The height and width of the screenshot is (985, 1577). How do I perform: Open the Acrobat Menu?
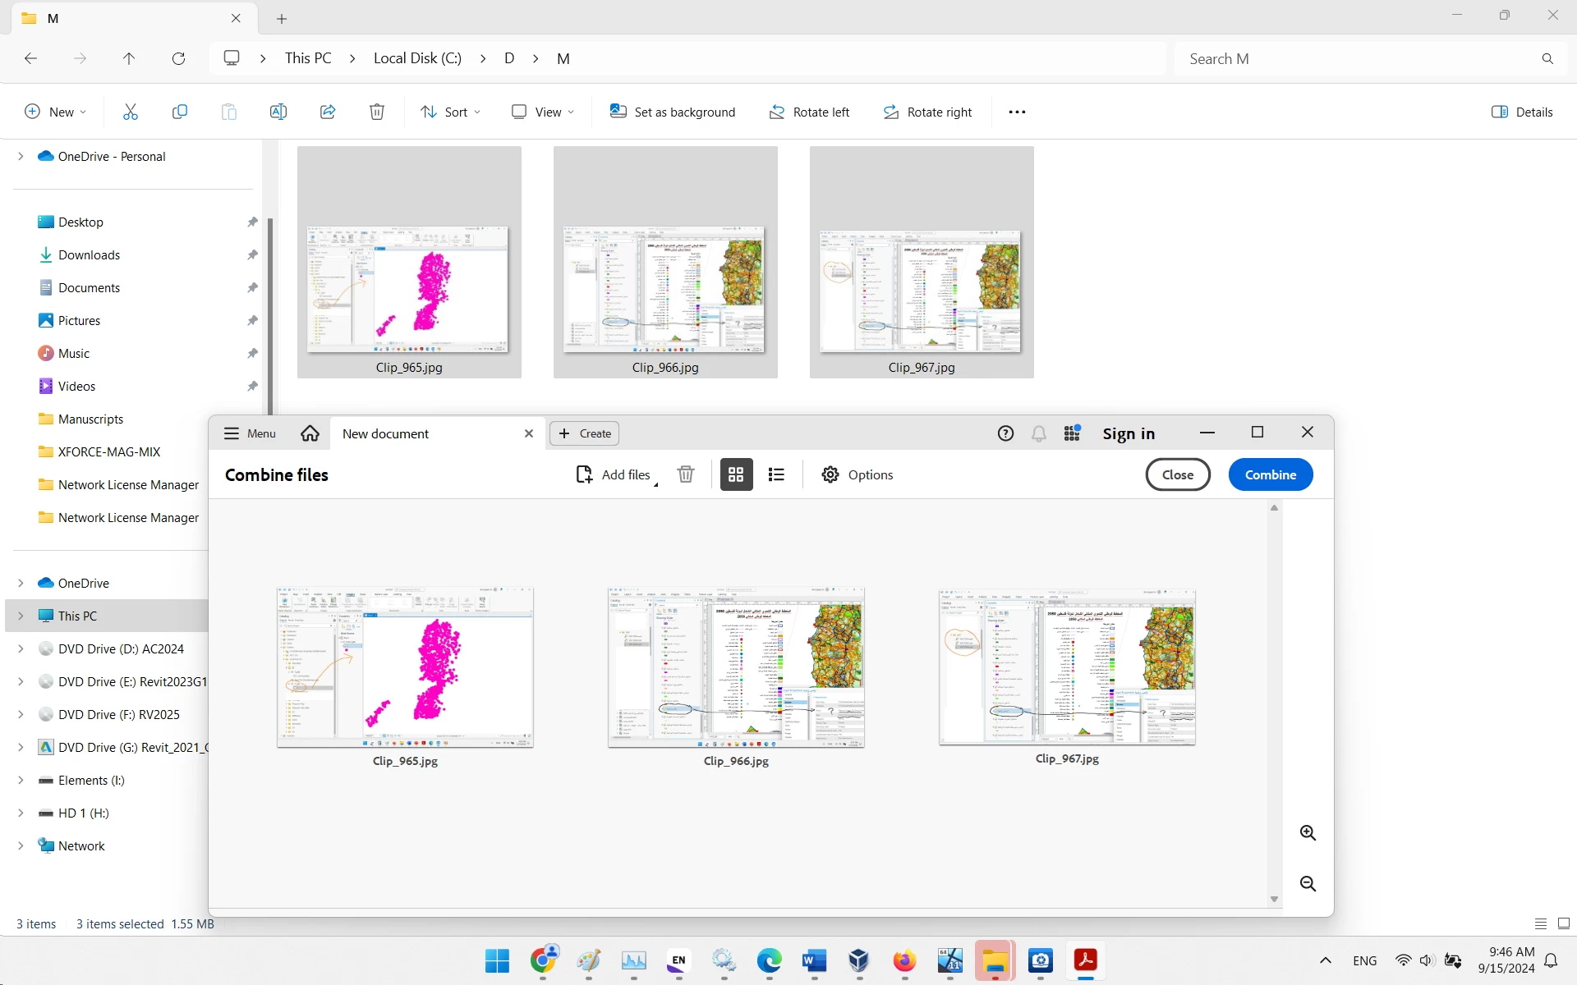click(251, 433)
